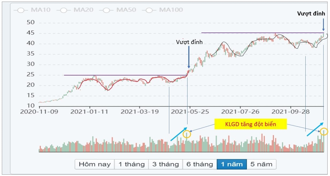330x176 pixels.
Task: Click the MA20 legend circle icon
Action: point(63,10)
